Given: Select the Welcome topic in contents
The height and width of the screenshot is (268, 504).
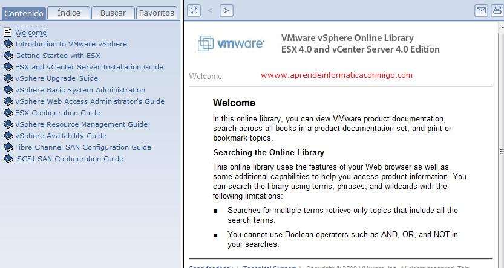Looking at the screenshot, I should 31,33.
